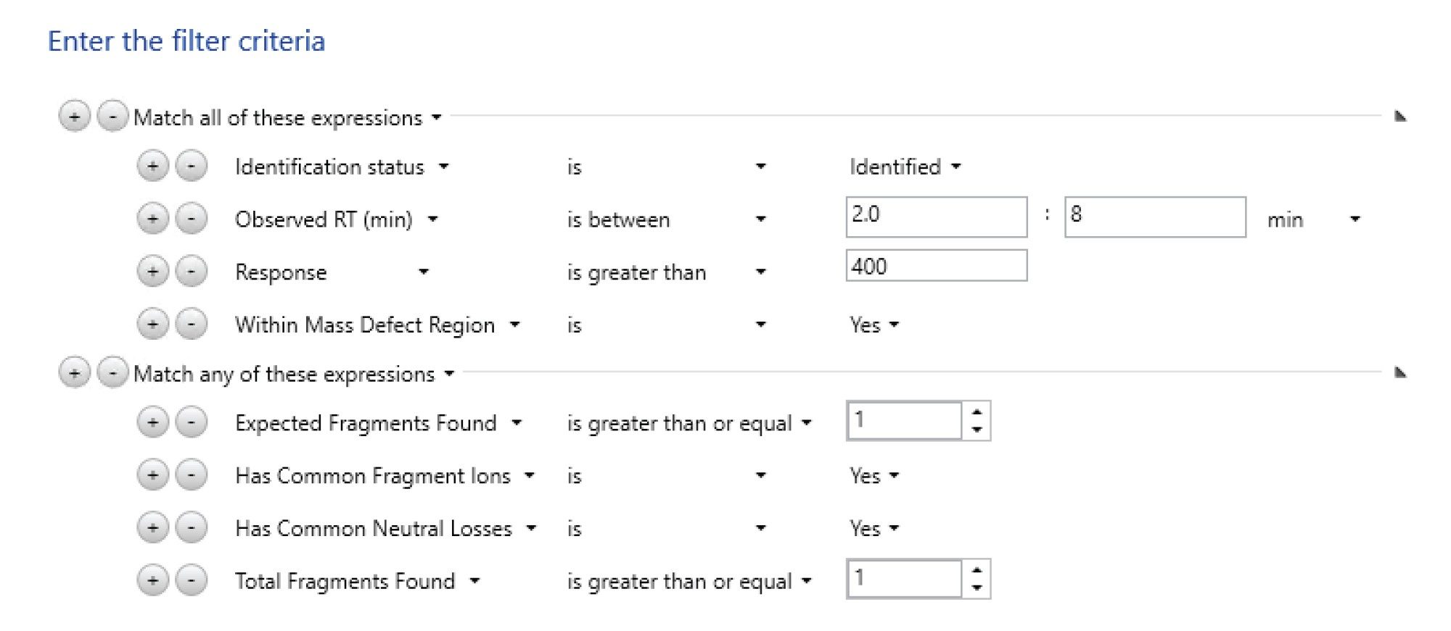Open the 'is between' operator dropdown
Image resolution: width=1451 pixels, height=631 pixels.
click(x=666, y=219)
